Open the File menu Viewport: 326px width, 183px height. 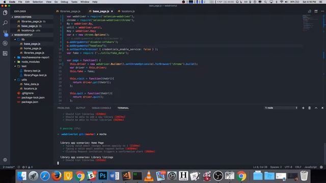[x=20, y=2]
